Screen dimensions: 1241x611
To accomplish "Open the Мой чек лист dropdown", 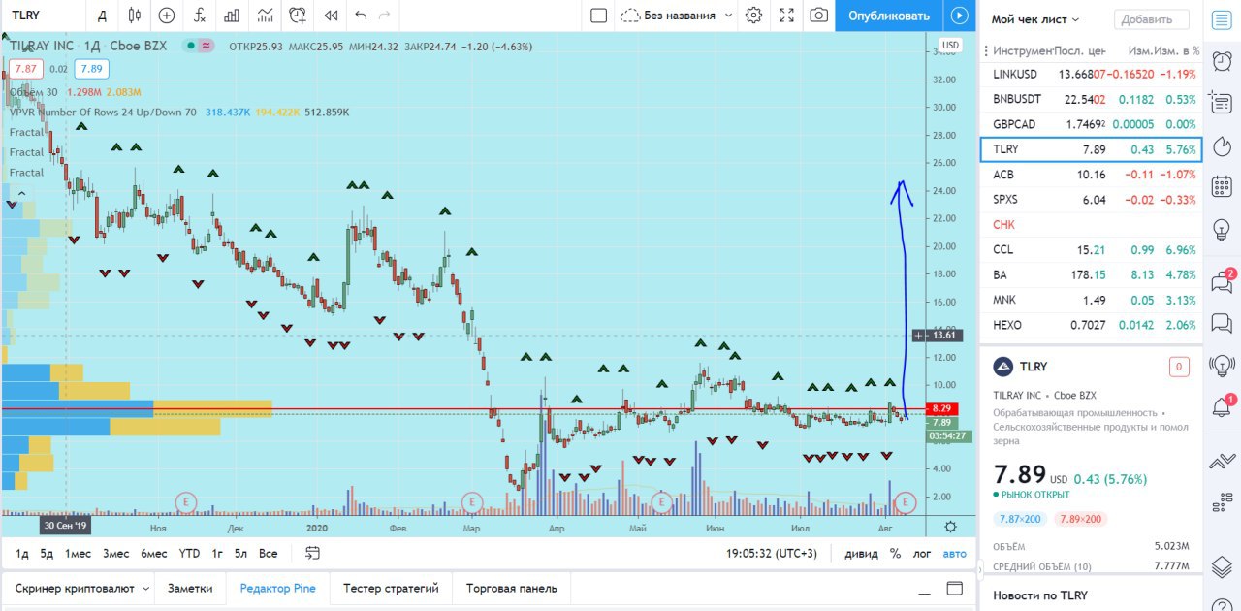I will tap(1035, 19).
